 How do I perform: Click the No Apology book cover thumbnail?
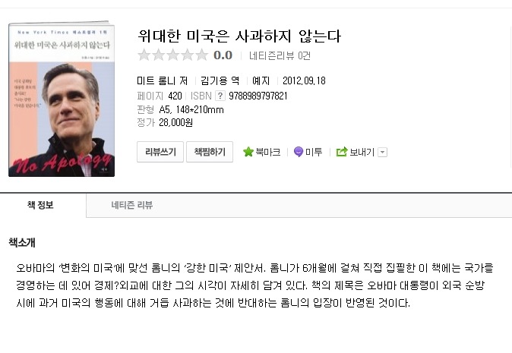pos(62,99)
